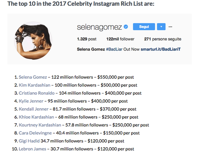Click the #BadLiar hashtag
The height and width of the screenshot is (153, 198).
point(114,49)
